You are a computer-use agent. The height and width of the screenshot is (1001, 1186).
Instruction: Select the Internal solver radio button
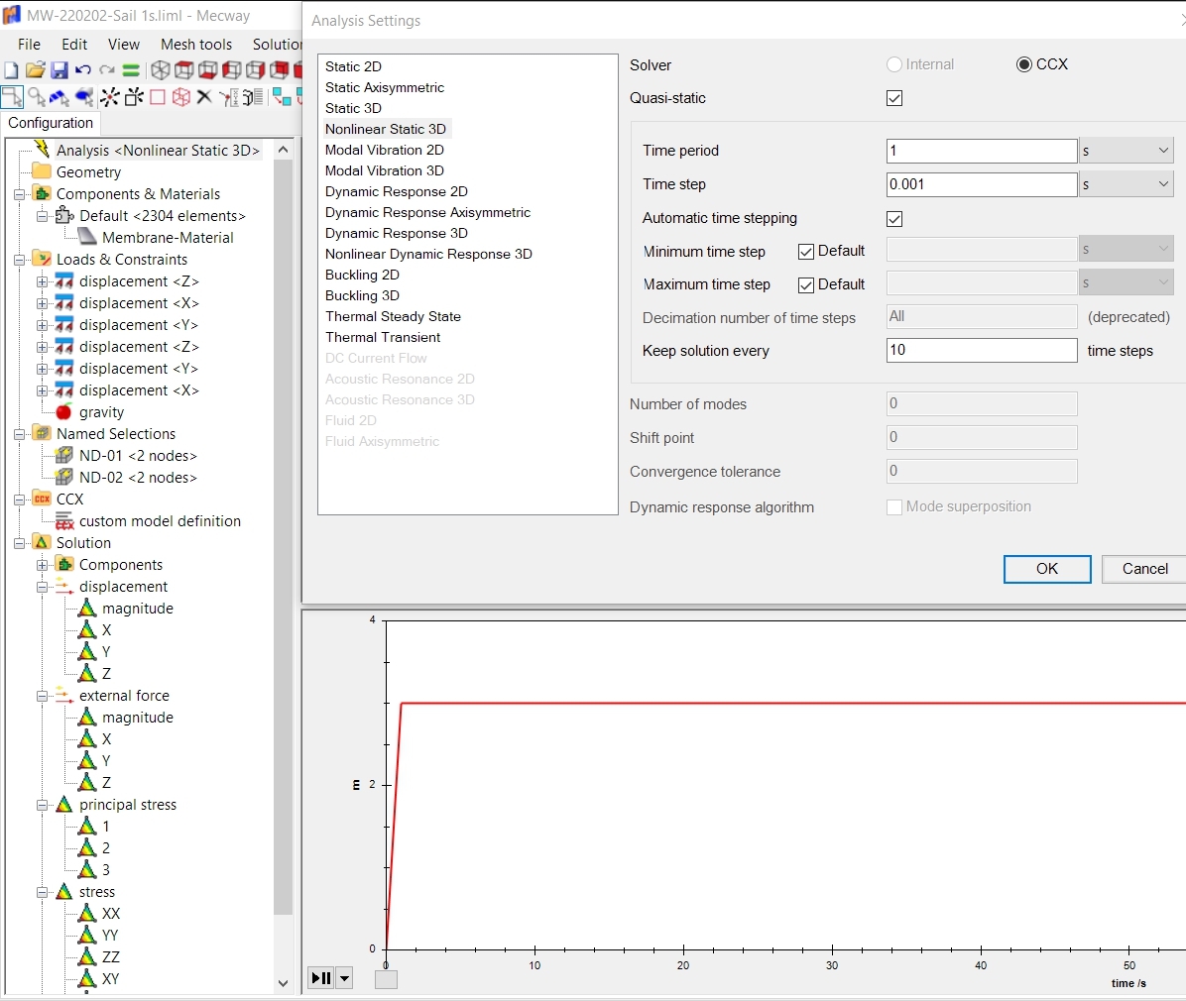tap(894, 64)
